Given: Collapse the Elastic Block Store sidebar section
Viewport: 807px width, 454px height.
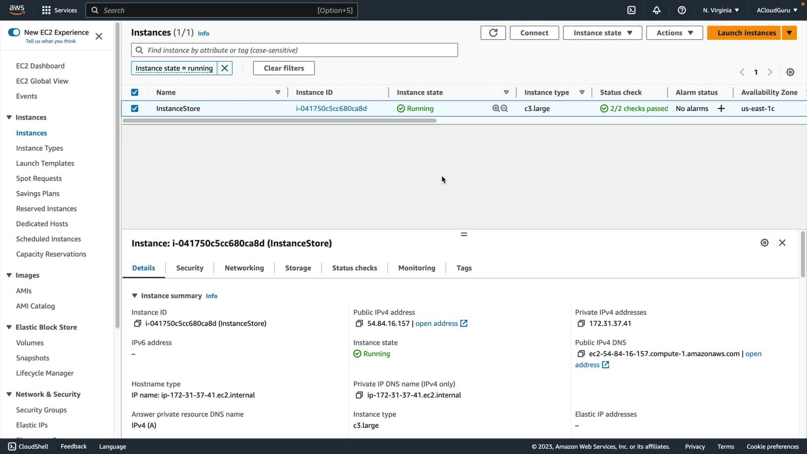Looking at the screenshot, I should pyautogui.click(x=9, y=327).
